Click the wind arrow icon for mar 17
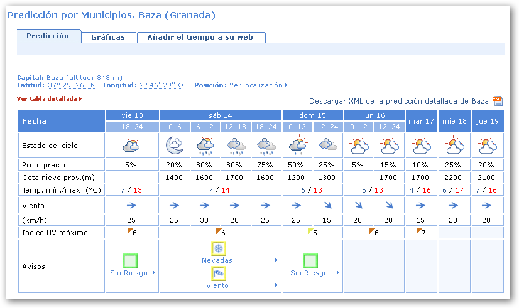 click(420, 205)
